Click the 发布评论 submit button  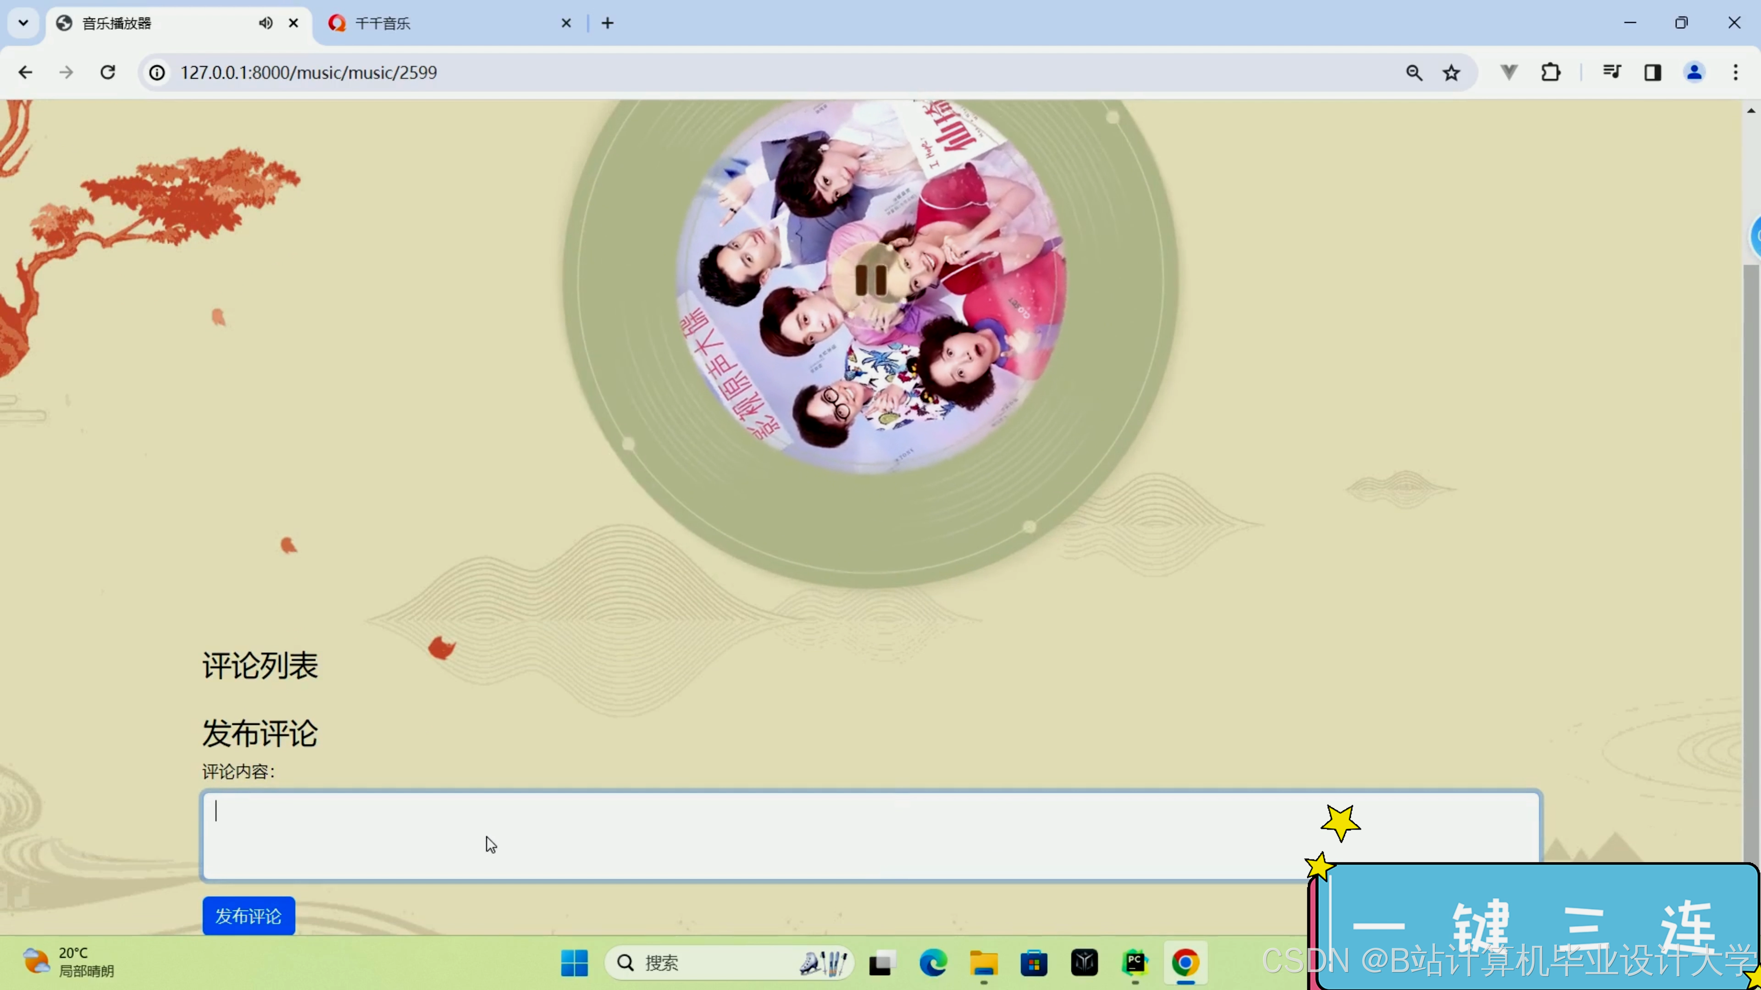[x=248, y=916]
